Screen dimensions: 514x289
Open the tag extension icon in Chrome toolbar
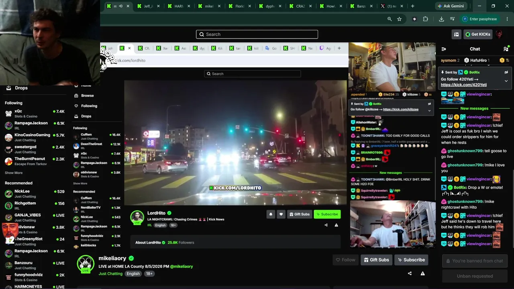click(x=414, y=19)
